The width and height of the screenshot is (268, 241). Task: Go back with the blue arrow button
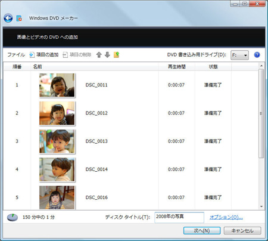[8, 18]
